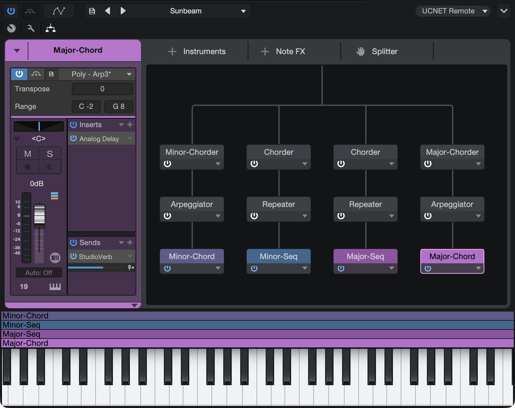Mute the channel with M button

pos(28,154)
